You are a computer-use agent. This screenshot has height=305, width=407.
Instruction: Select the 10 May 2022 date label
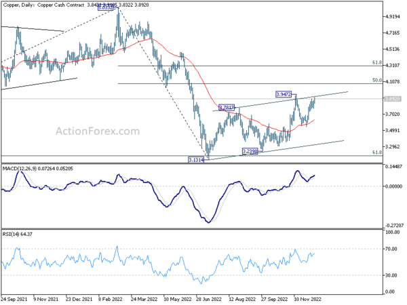[x=177, y=300]
